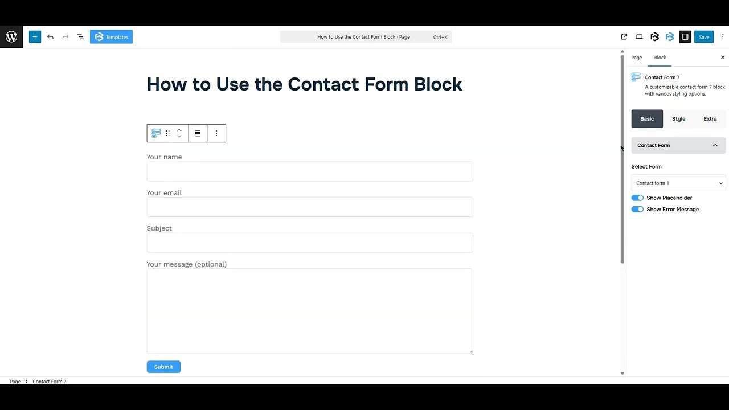Switch to the Style tab
The height and width of the screenshot is (410, 729).
pos(678,118)
